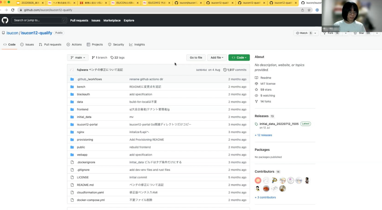Bookmark page with star icon in address bar
The image size is (382, 210).
pos(309,10)
